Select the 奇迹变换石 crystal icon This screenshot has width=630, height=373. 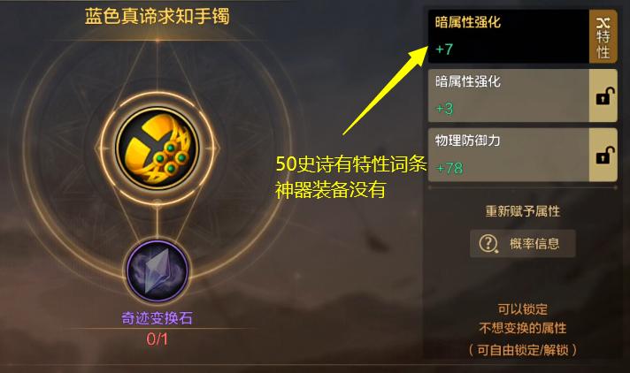[x=157, y=271]
